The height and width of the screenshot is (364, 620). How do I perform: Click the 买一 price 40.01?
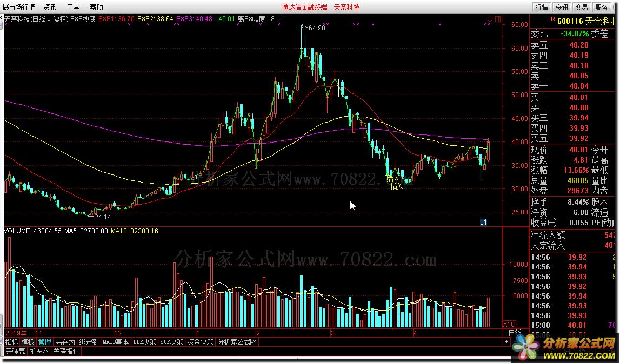pos(579,97)
